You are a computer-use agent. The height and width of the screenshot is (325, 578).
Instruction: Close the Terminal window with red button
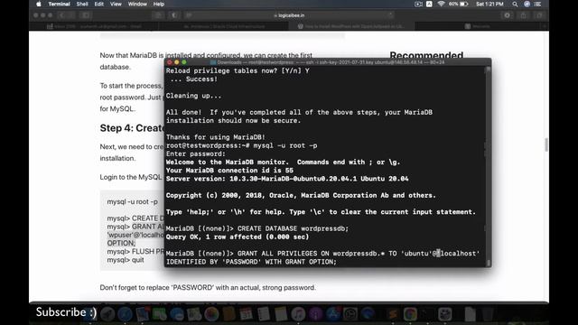170,62
